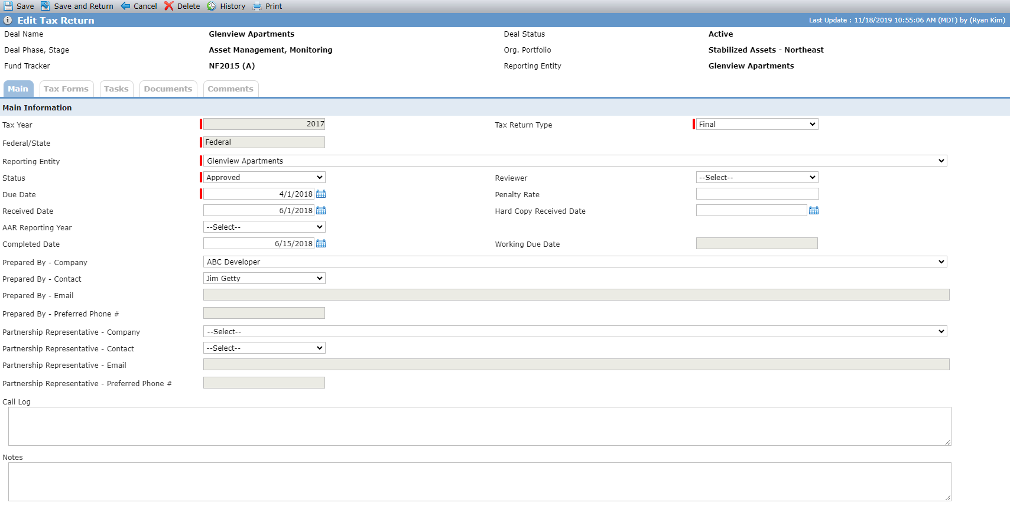The height and width of the screenshot is (532, 1010).
Task: Click the Glenview Apartments deal name
Action: click(251, 34)
